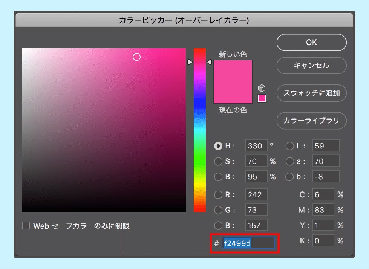Select the S (Saturation) radio button
The width and height of the screenshot is (369, 269).
218,161
